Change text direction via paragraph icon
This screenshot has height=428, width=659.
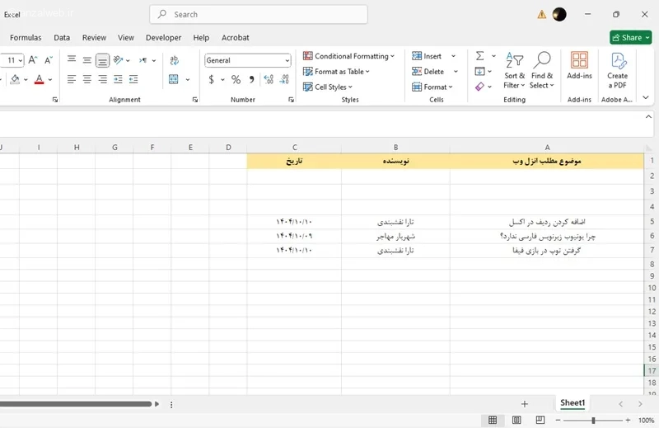tap(143, 60)
